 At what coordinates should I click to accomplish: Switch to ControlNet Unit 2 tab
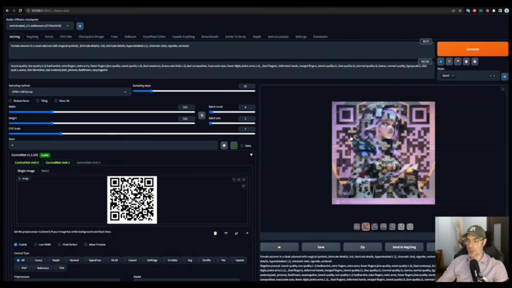88,162
